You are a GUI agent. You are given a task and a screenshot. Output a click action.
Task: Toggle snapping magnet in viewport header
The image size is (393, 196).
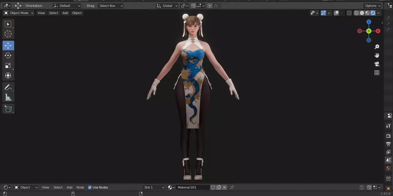click(x=193, y=6)
